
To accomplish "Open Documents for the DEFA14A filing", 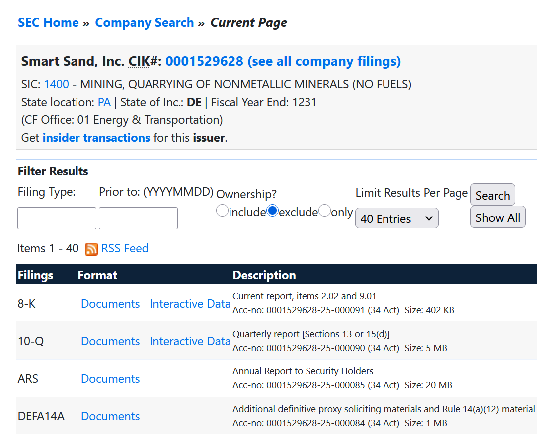I will (110, 416).
